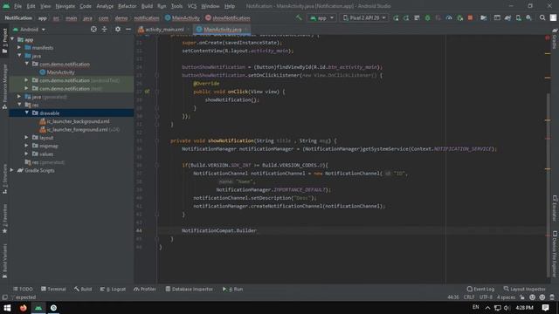Viewport: 559px width, 314px height.
Task: Click the Profile app gauge icon
Action: (449, 17)
